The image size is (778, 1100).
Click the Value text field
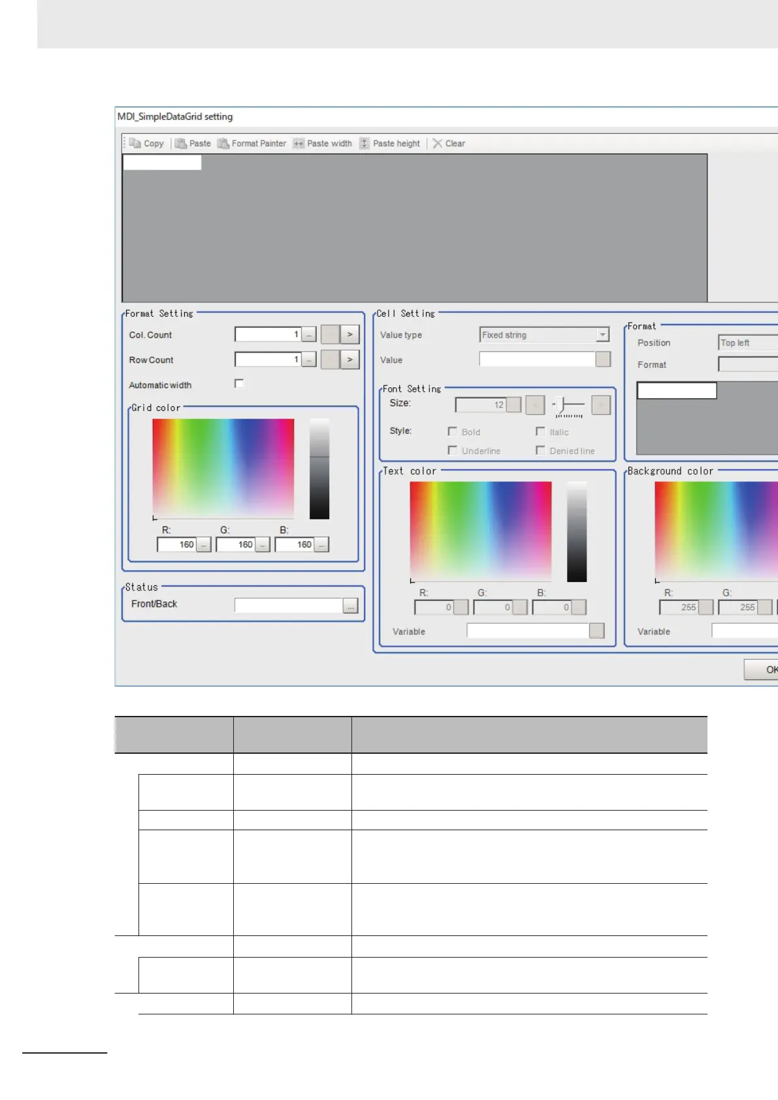click(x=538, y=359)
